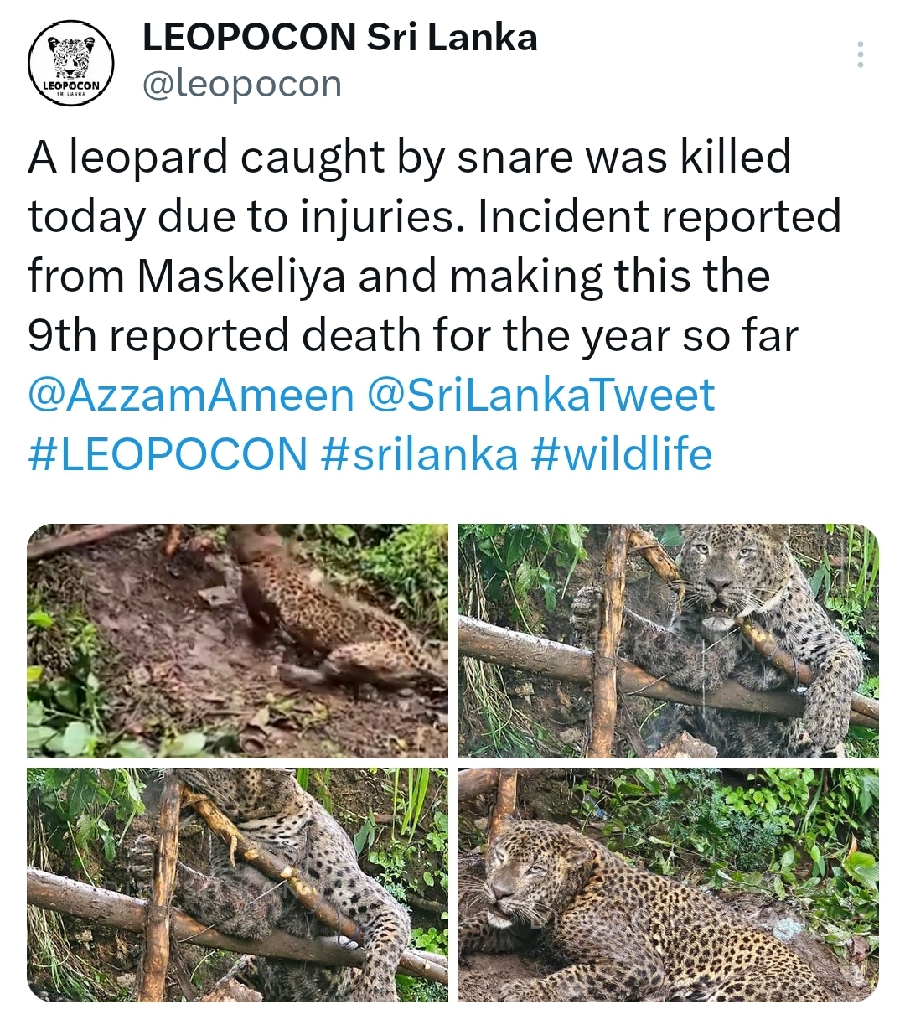Tap the LEOPOCON Sri Lanka display name

click(340, 37)
